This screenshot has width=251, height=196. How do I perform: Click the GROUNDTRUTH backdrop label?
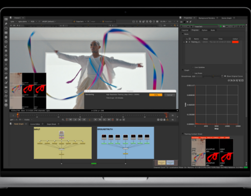[105, 129]
